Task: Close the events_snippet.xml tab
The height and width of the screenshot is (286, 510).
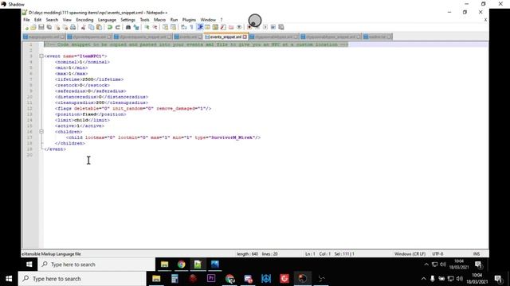Action: coord(245,37)
